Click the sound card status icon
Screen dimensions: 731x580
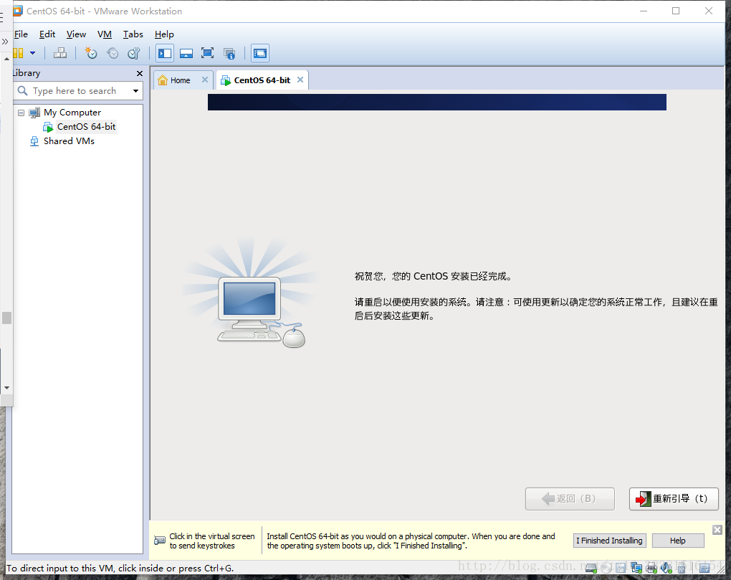tap(666, 567)
